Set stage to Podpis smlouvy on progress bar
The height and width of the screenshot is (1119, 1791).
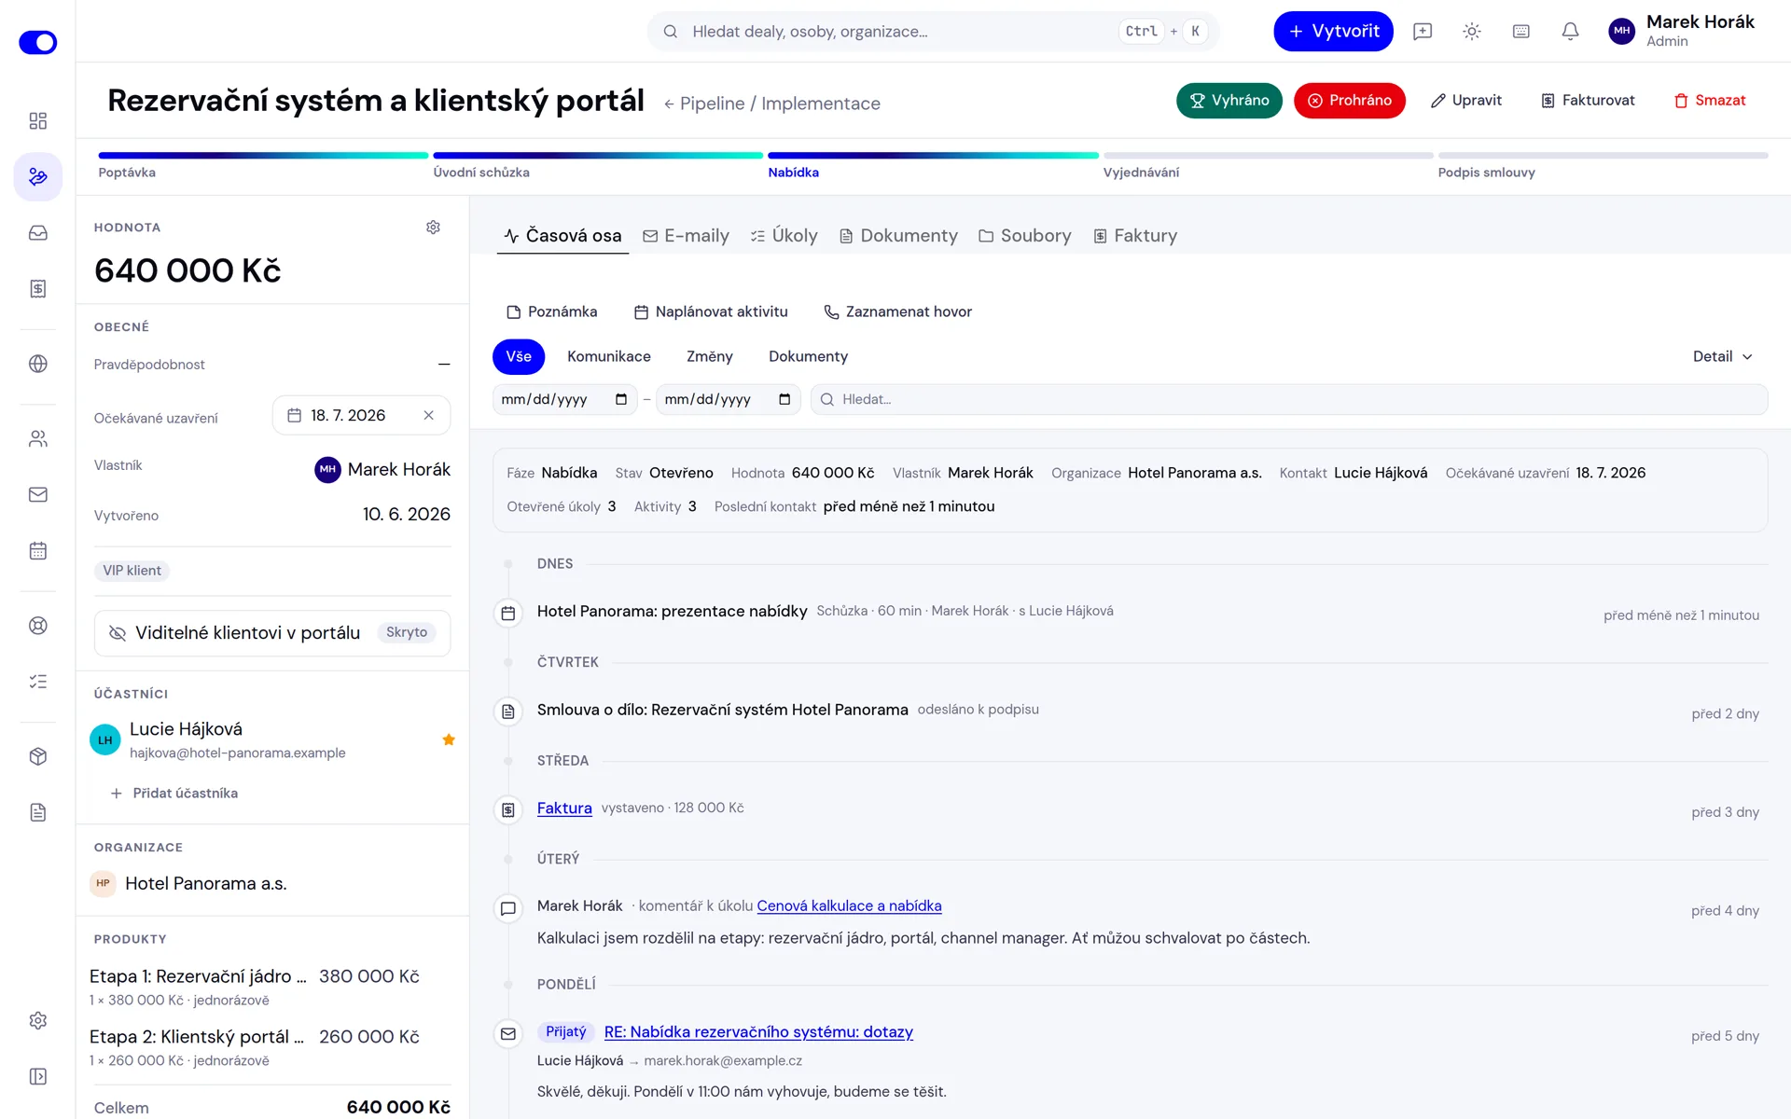1603,165
